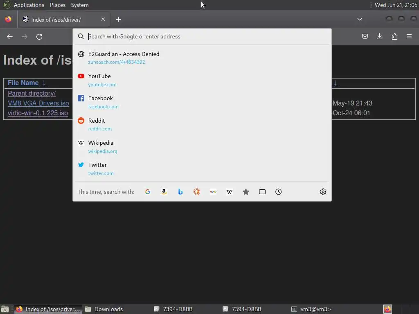Click show desktop icon in taskbar
Image resolution: width=419 pixels, height=314 pixels.
coord(5,309)
